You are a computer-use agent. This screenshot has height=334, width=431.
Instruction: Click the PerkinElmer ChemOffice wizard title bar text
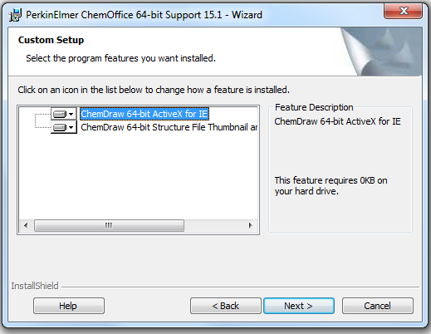tap(144, 15)
